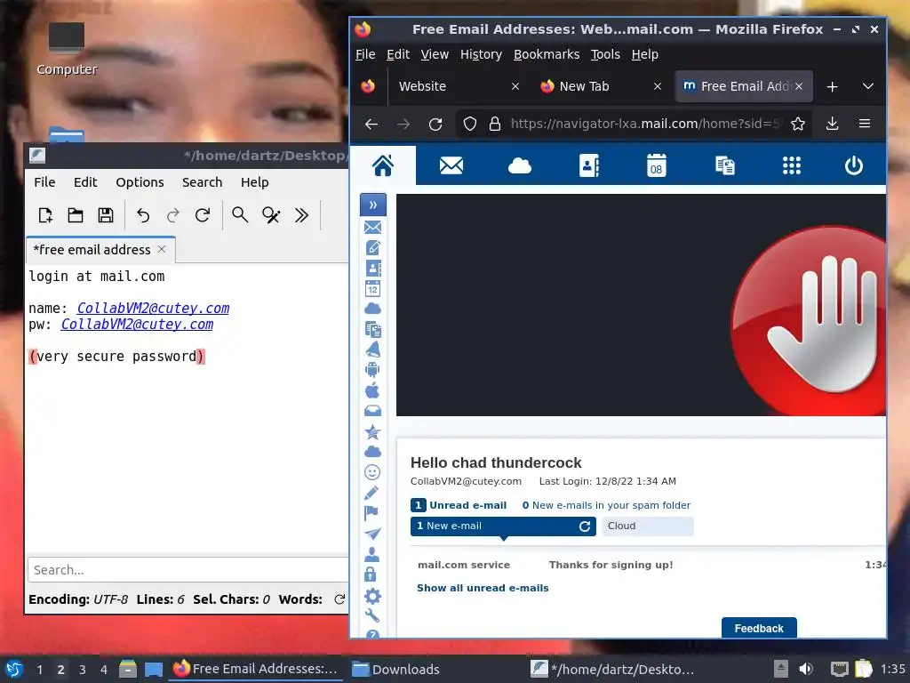The height and width of the screenshot is (683, 910).
Task: Click the star icon in left sidebar
Action: (x=372, y=431)
